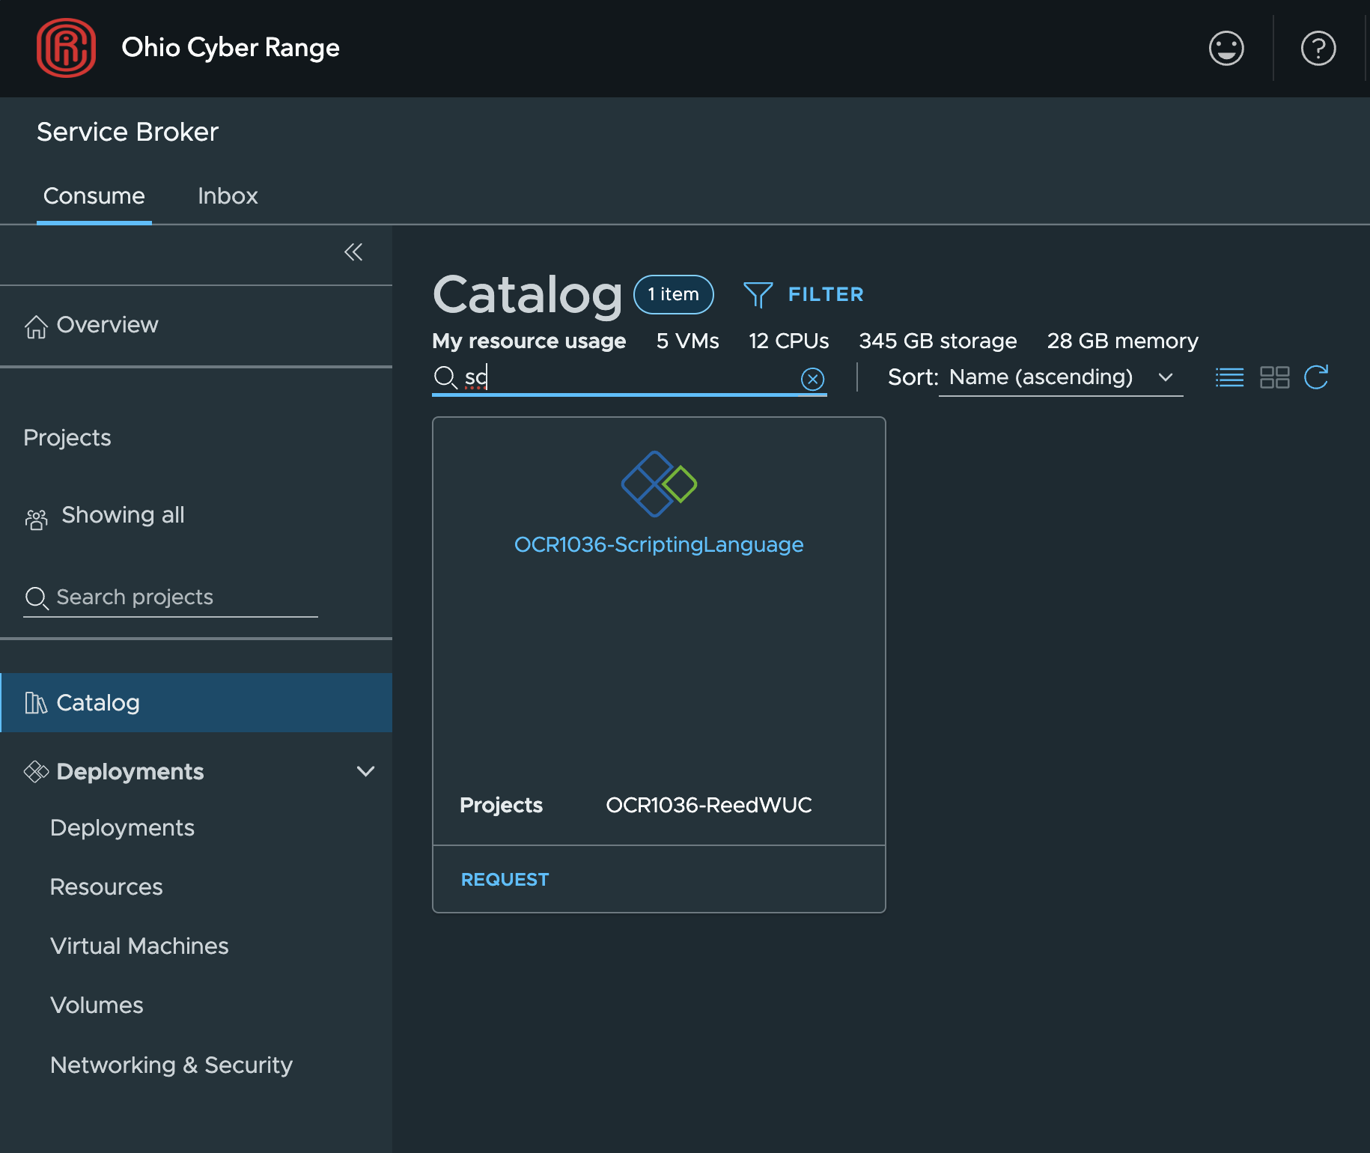Click in the Search projects field
The width and height of the screenshot is (1370, 1153).
(x=171, y=597)
